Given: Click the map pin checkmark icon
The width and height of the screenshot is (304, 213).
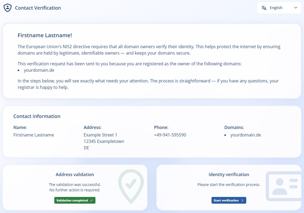Looking at the screenshot, I should (131, 186).
